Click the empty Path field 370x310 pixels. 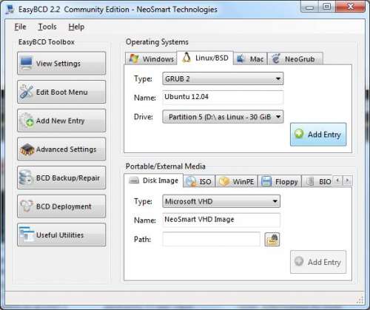point(212,239)
